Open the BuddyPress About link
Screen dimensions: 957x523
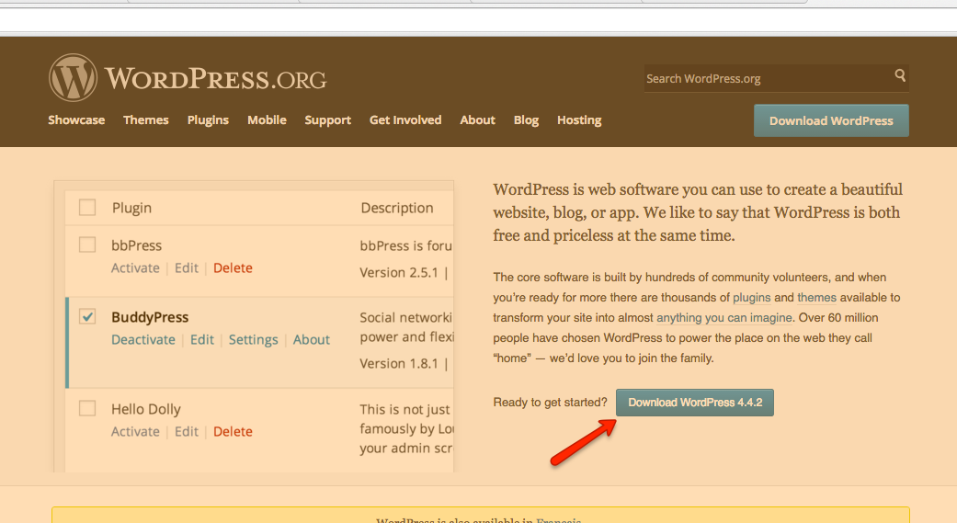tap(312, 340)
